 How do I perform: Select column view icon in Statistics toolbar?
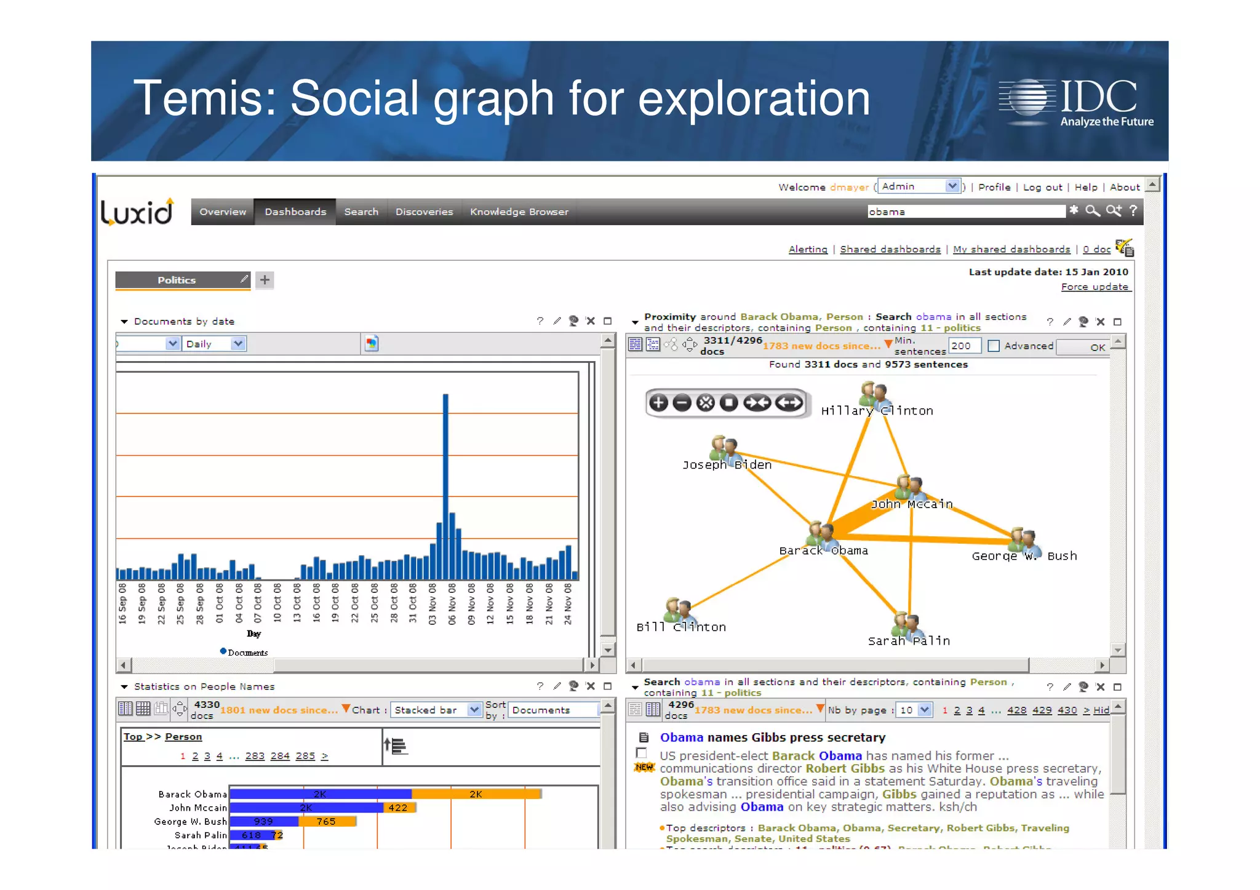click(x=125, y=709)
